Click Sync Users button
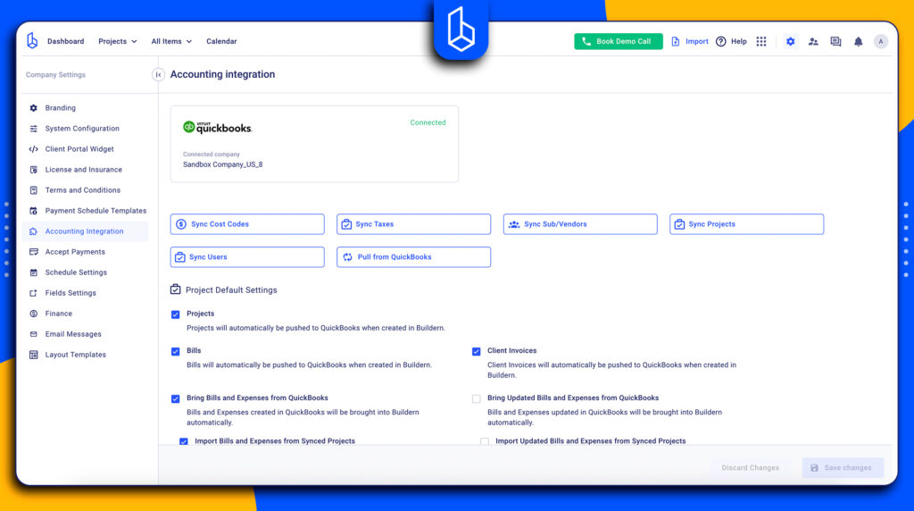The image size is (914, 511). pos(247,256)
